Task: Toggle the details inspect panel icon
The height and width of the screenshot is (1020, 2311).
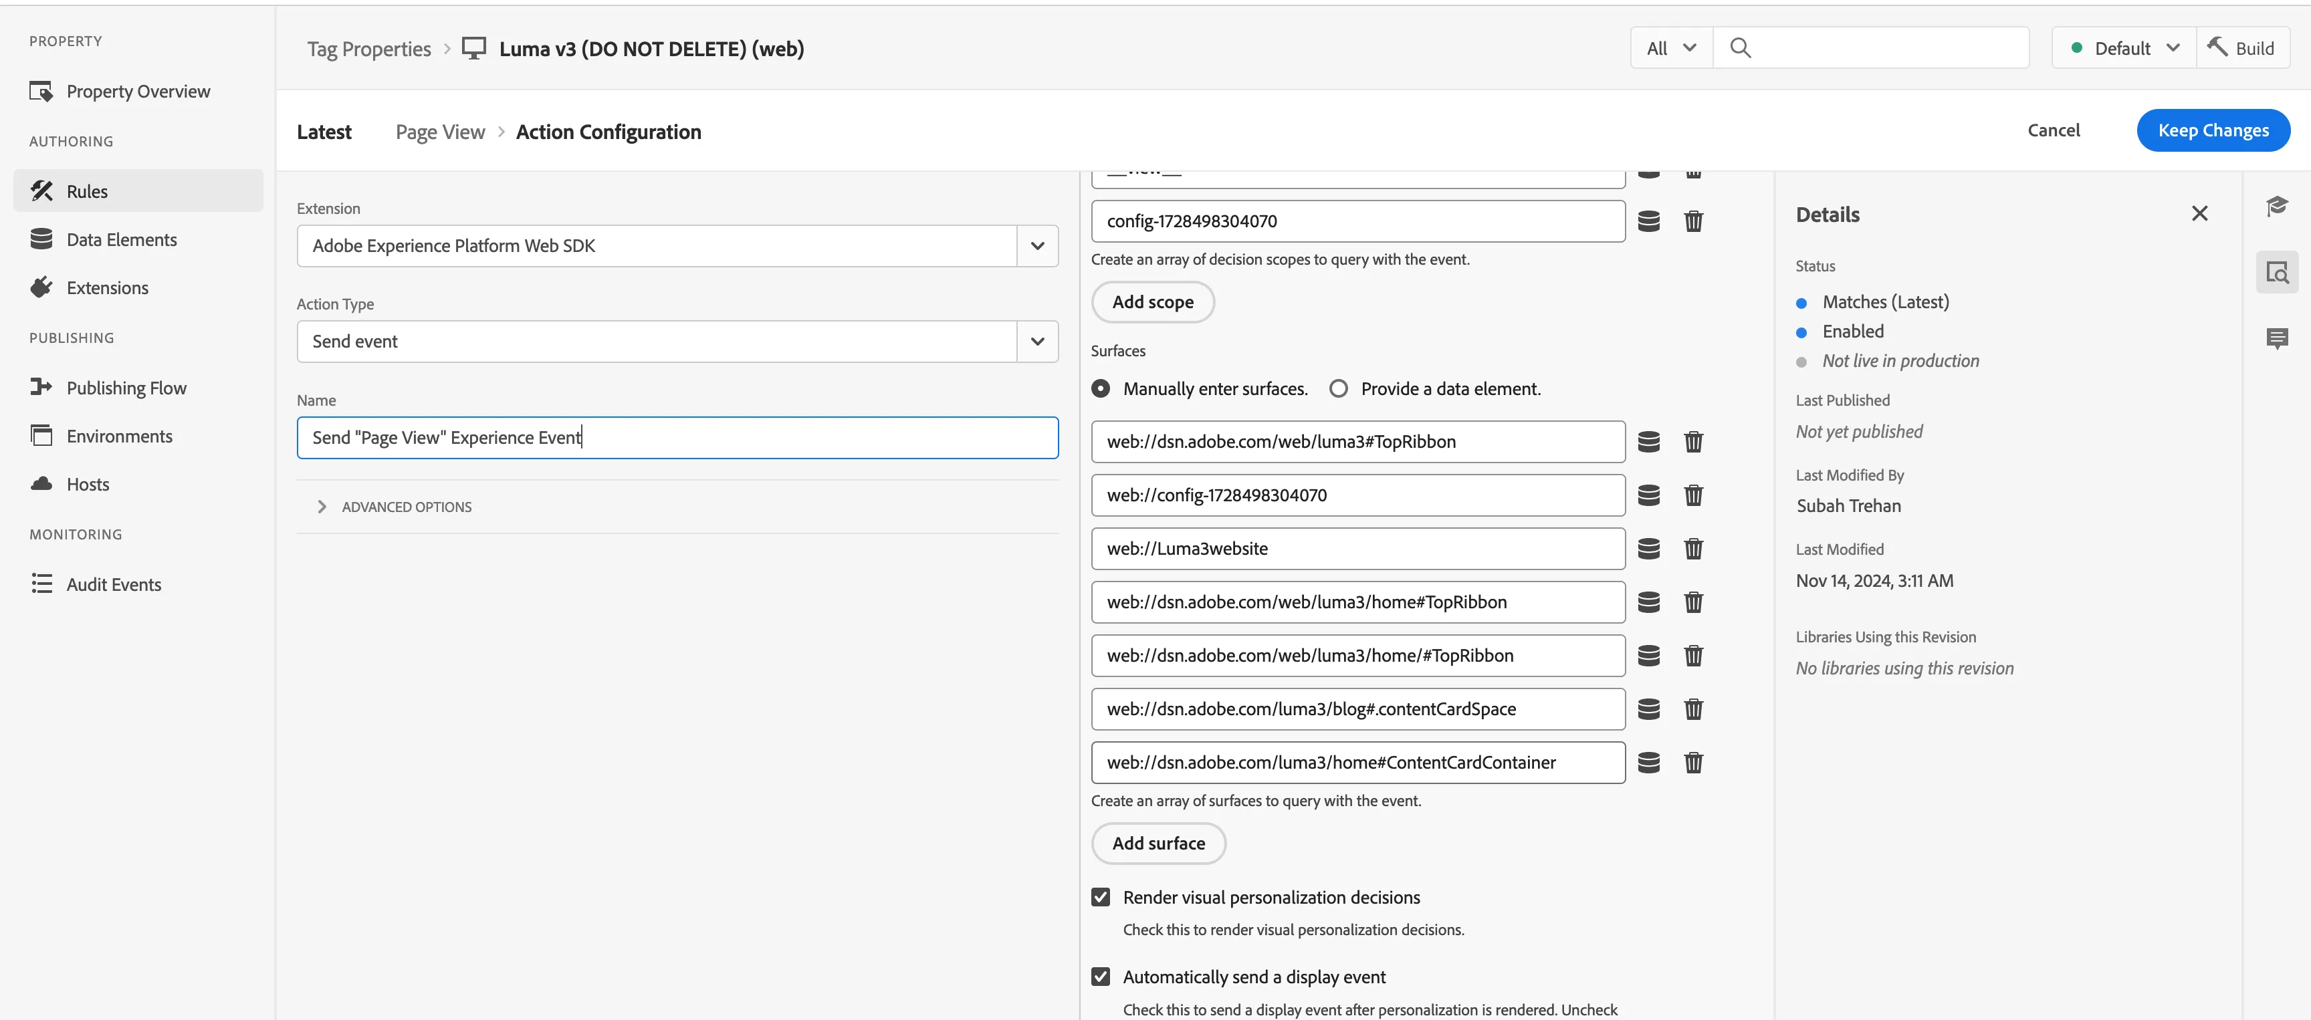Action: tap(2277, 272)
